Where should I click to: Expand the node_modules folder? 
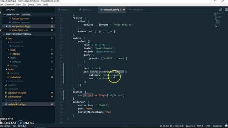point(6,81)
